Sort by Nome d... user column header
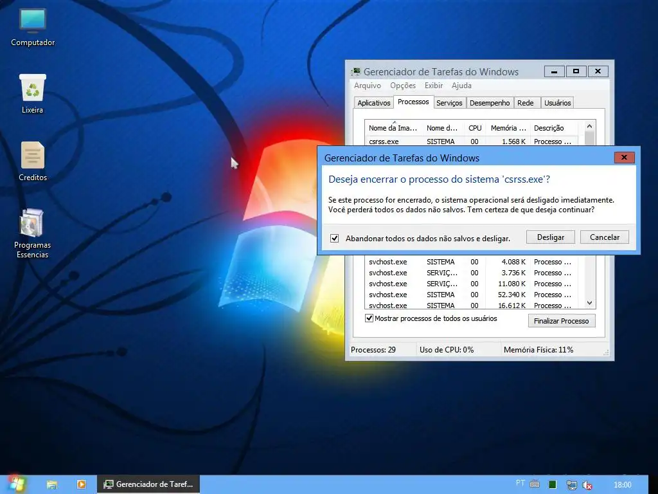The image size is (658, 494). [443, 128]
